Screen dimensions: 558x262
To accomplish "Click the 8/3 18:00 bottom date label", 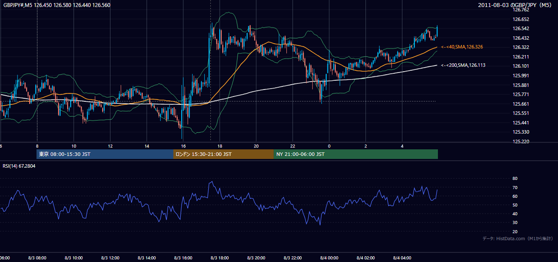I will [220, 258].
